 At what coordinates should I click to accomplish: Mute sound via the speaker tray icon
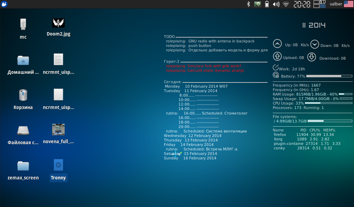pos(276,4)
